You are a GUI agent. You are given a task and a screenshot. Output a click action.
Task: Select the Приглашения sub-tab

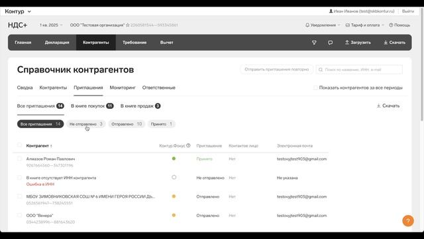88,88
